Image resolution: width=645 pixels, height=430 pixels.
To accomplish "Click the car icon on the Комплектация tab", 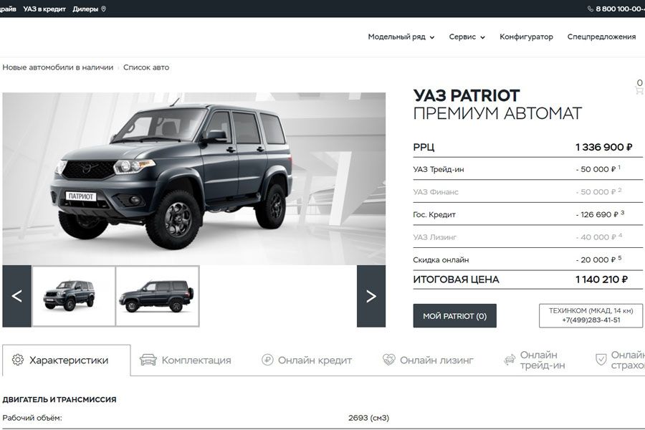I will pos(148,360).
